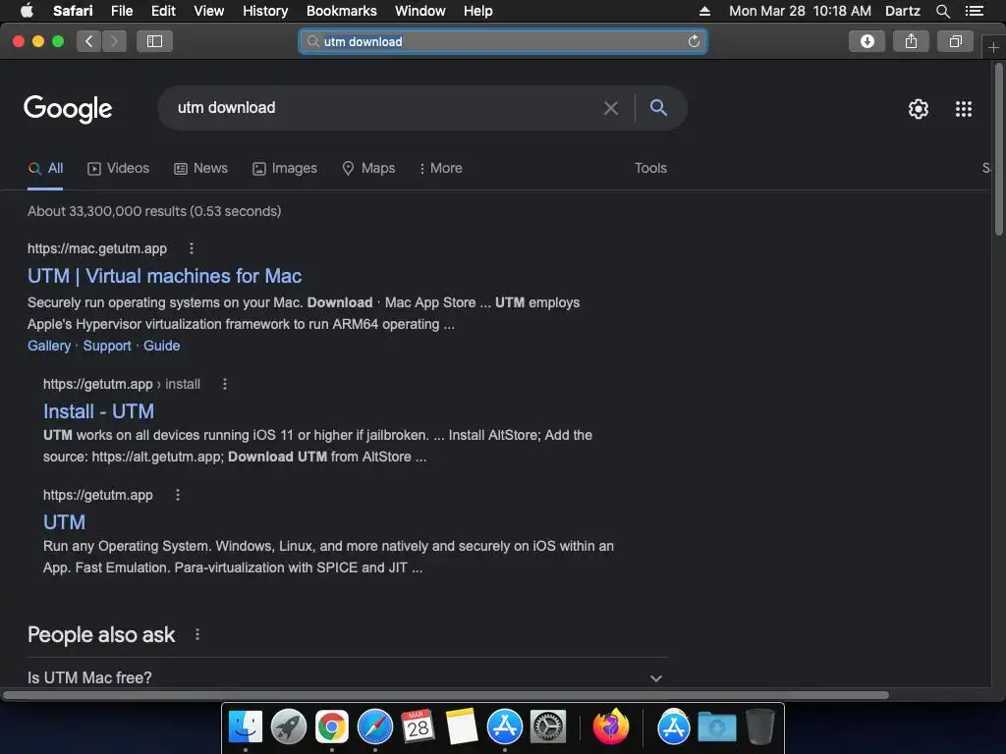Image resolution: width=1006 pixels, height=754 pixels.
Task: Click the vertical page scrollbar
Action: click(x=999, y=150)
